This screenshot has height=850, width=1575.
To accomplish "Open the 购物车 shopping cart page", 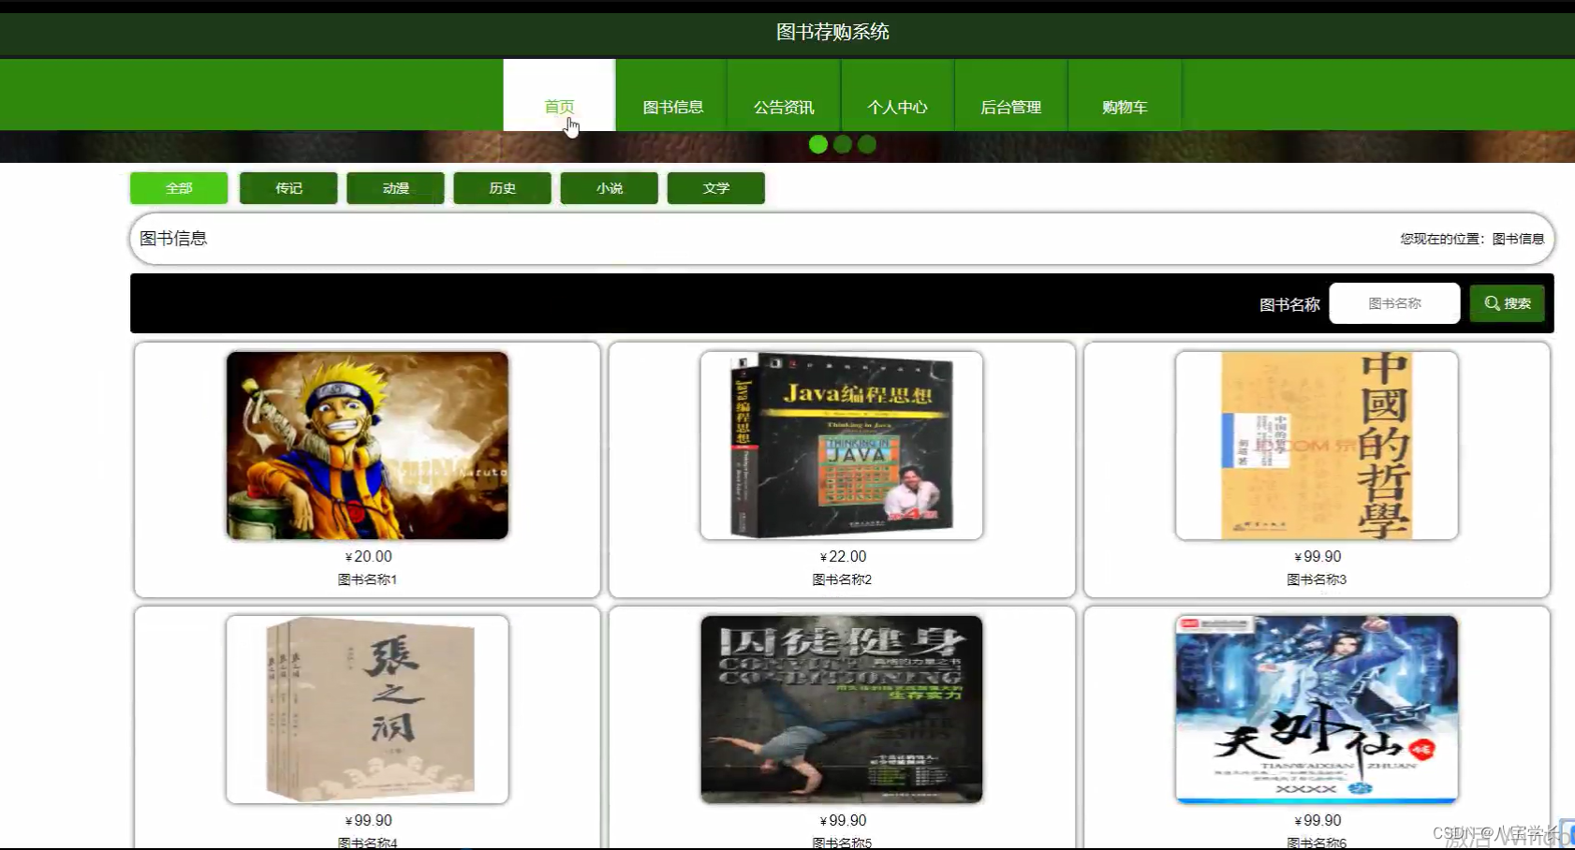I will (1124, 107).
